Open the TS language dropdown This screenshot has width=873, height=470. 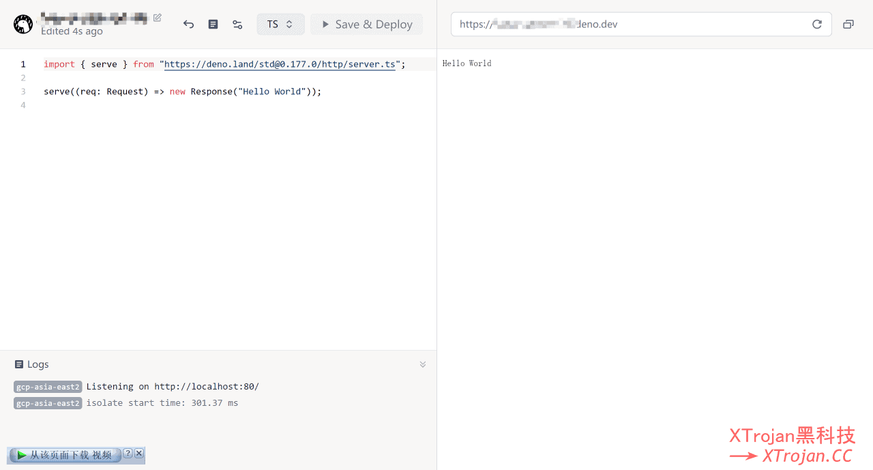[x=280, y=25]
